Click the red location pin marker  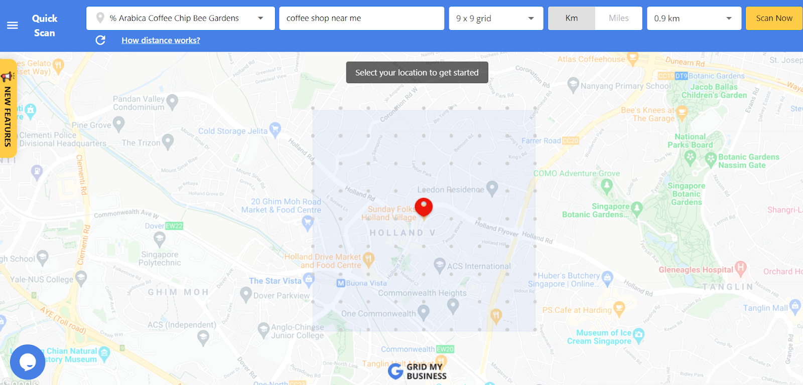point(424,208)
